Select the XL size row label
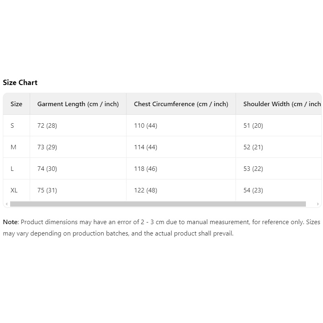This screenshot has height=323, width=323. click(14, 190)
